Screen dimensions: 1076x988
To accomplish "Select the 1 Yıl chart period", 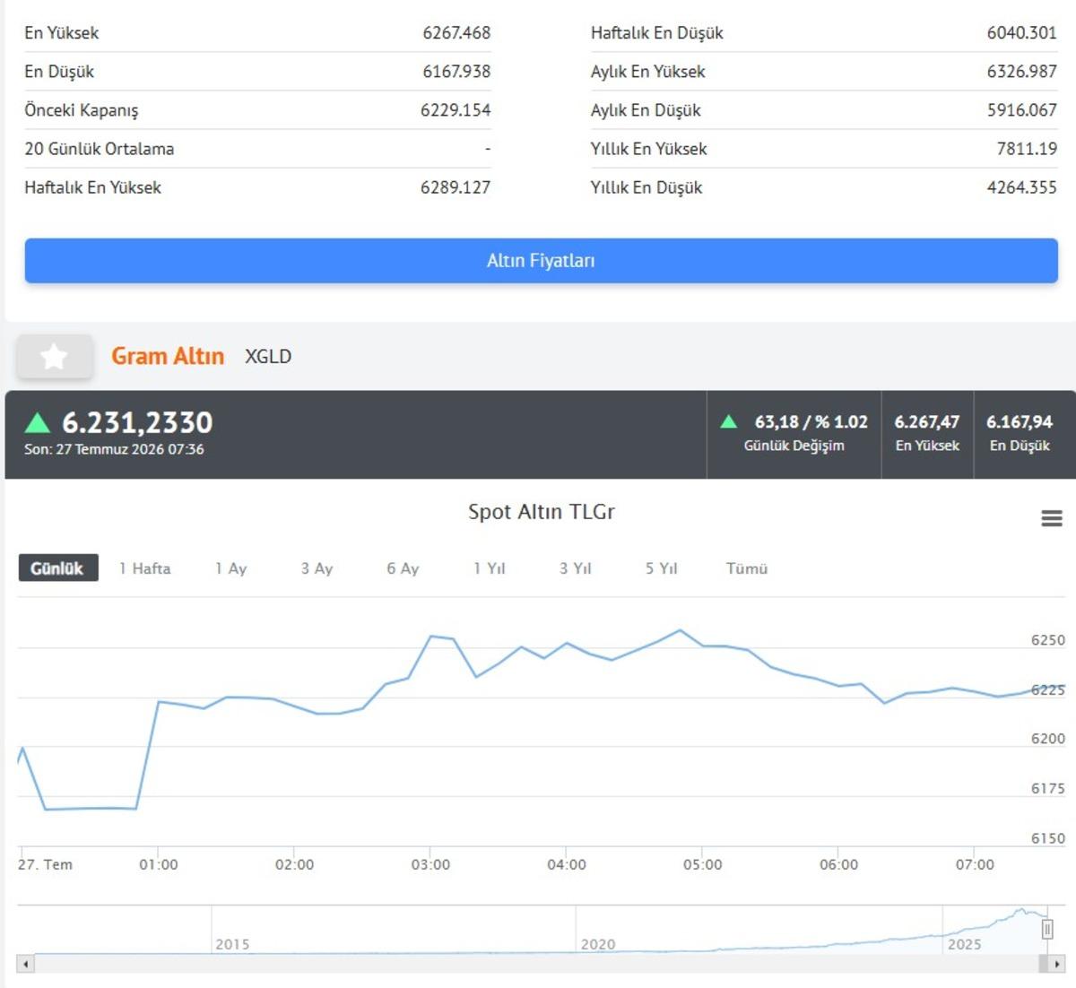I will [490, 568].
